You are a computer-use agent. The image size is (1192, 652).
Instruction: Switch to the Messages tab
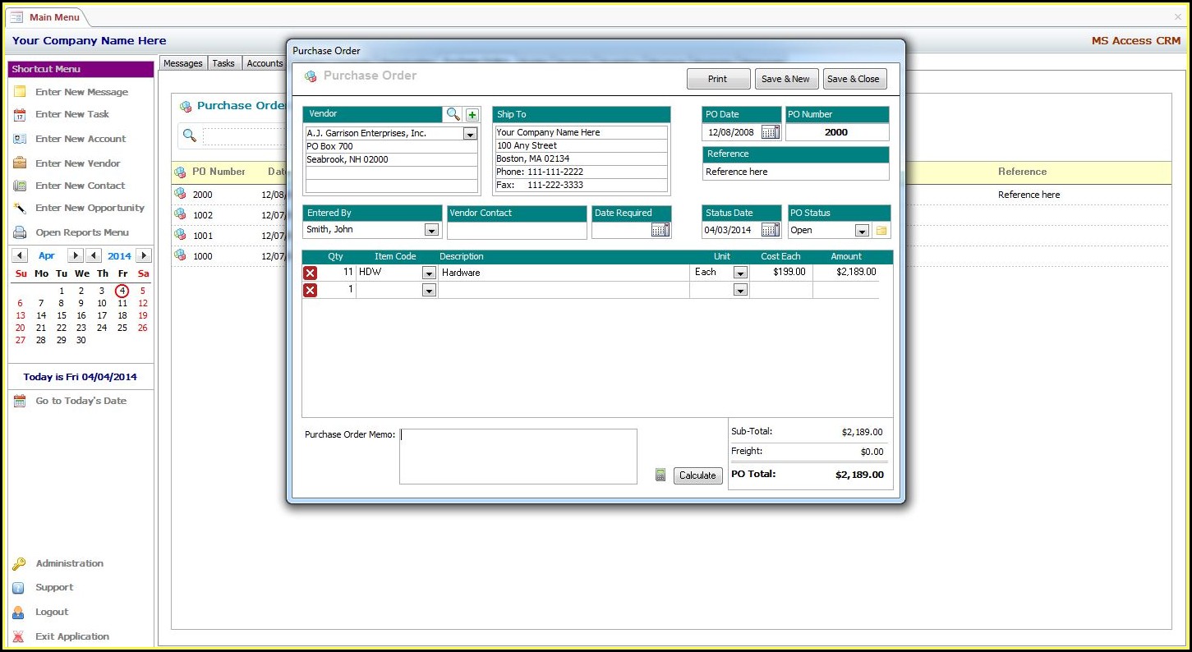point(182,63)
